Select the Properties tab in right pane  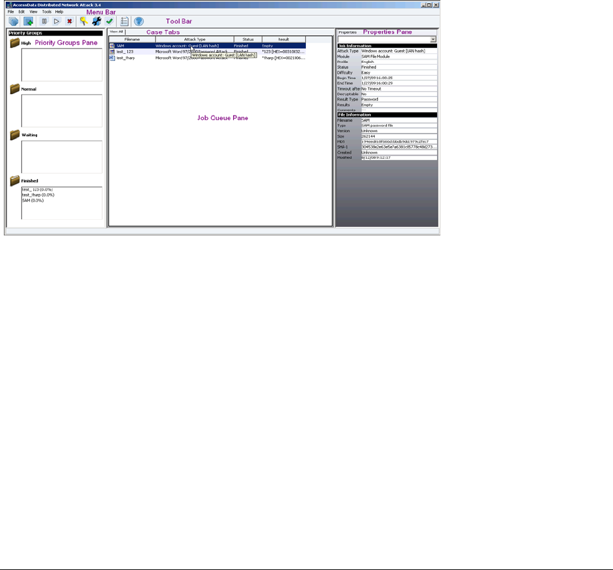[x=347, y=32]
